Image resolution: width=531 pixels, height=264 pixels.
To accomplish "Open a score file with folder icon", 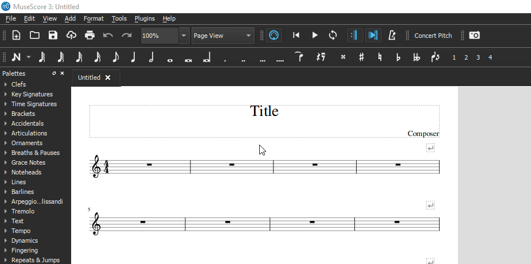I will pyautogui.click(x=34, y=35).
